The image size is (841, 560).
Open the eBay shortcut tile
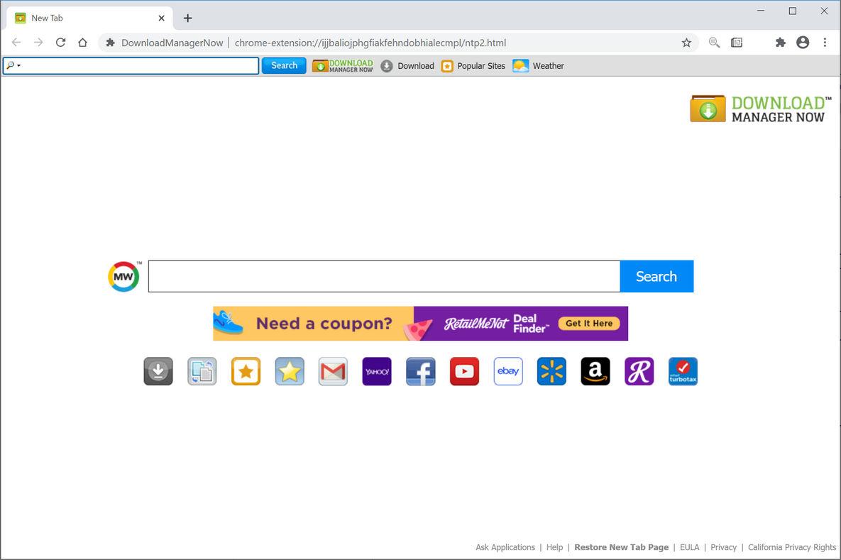508,371
